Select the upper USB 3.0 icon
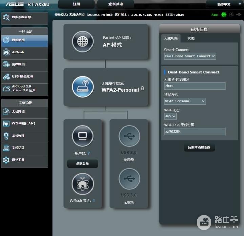 [x=129, y=136]
